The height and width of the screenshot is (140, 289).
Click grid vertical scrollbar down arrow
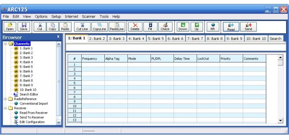pyautogui.click(x=280, y=121)
